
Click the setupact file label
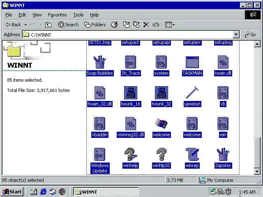click(131, 43)
